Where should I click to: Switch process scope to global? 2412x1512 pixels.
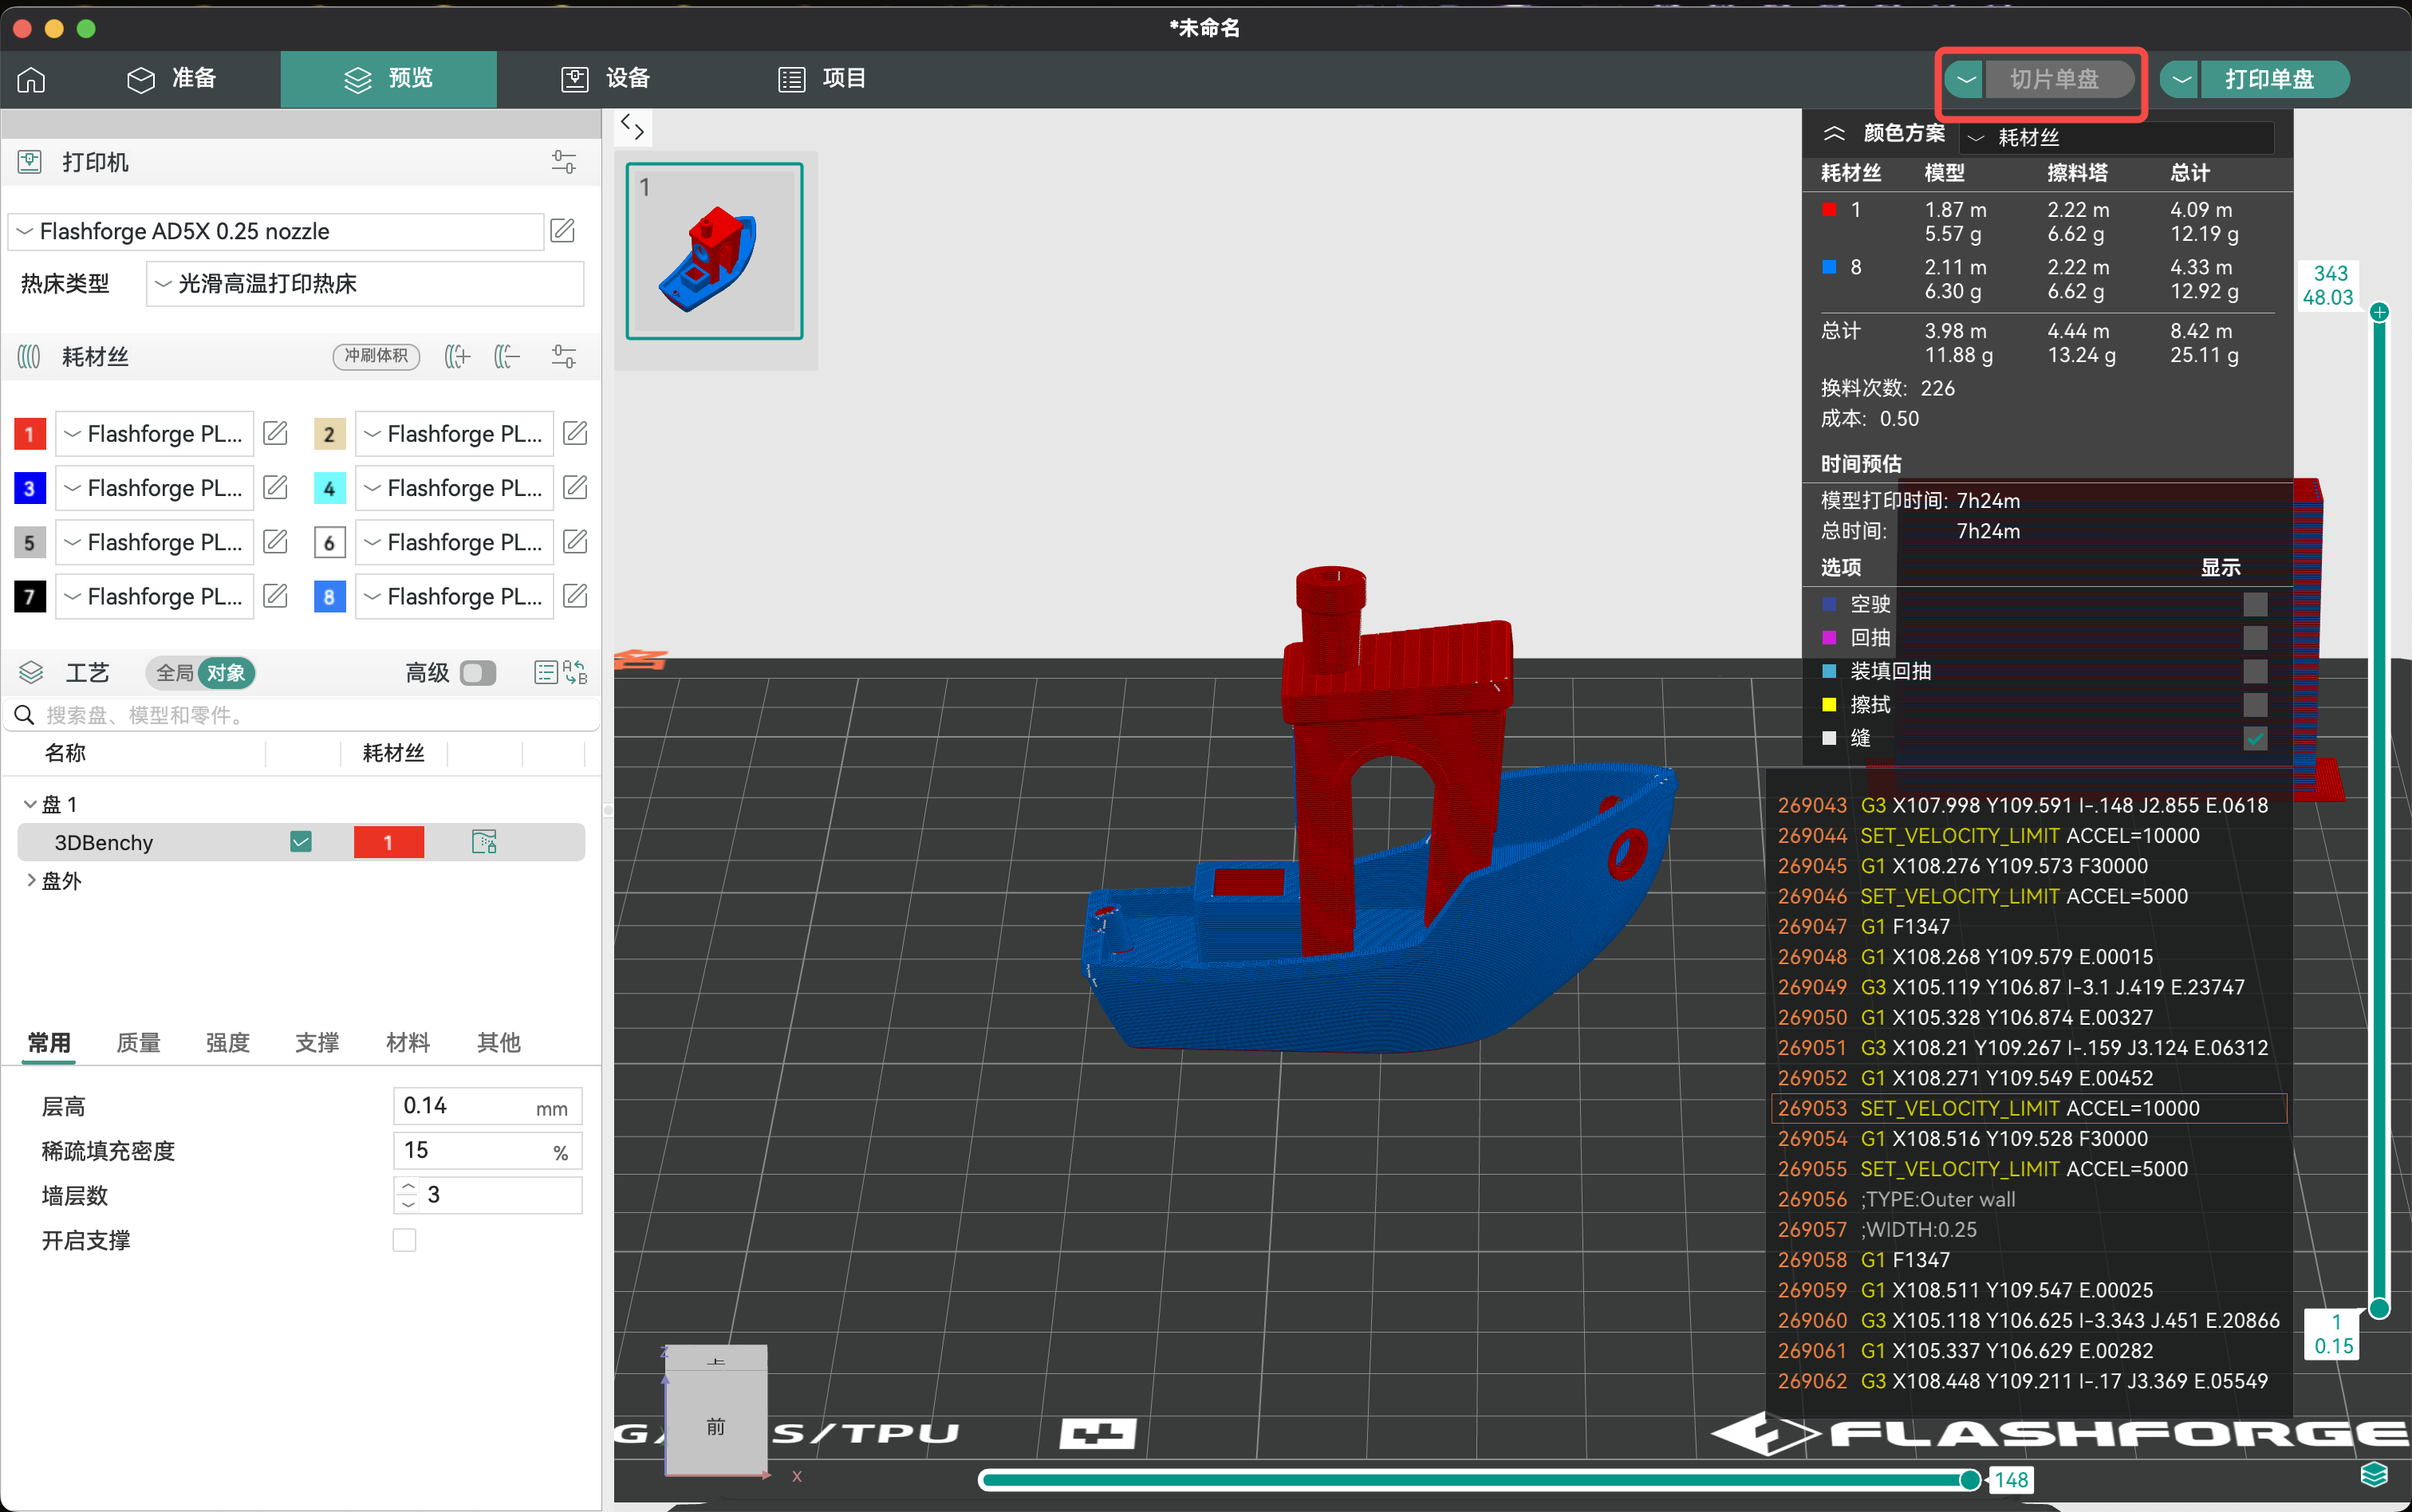[x=174, y=673]
